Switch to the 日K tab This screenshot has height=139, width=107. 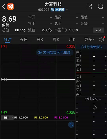[x=40, y=40]
